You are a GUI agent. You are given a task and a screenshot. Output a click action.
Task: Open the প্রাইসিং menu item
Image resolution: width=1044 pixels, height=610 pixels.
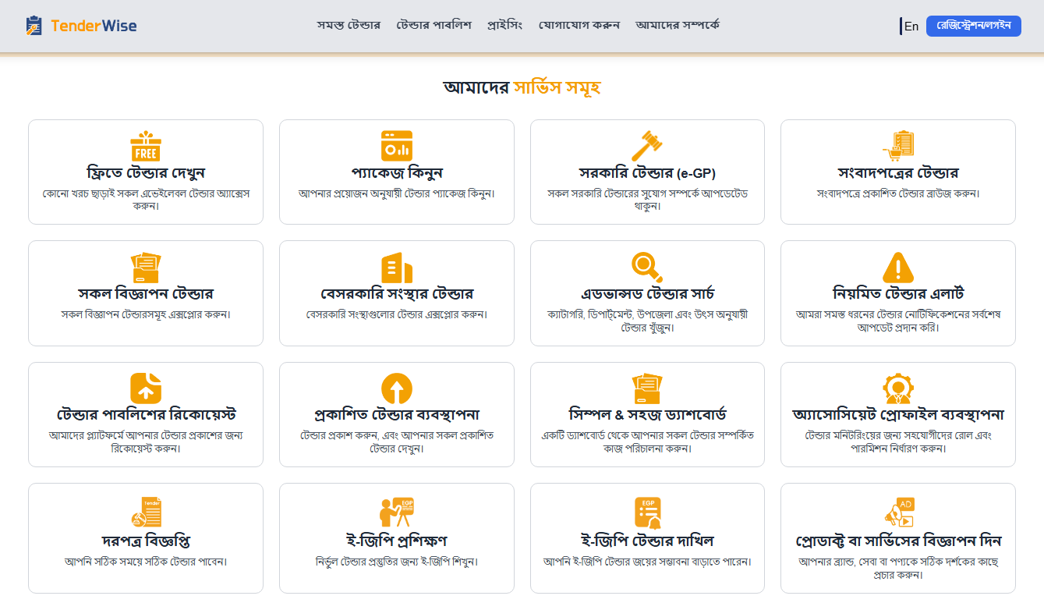click(504, 24)
